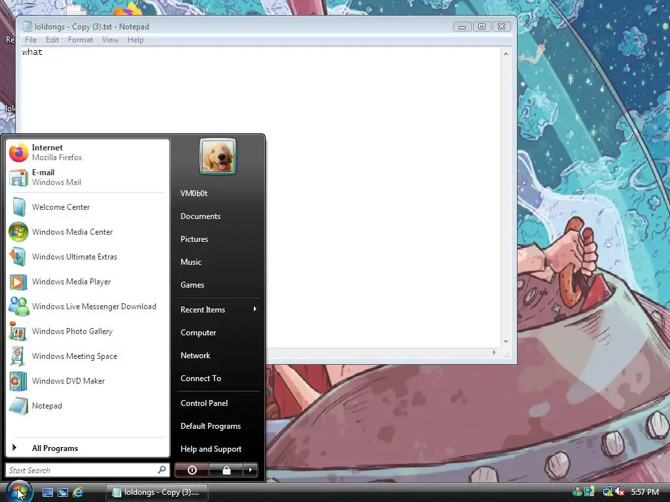The width and height of the screenshot is (670, 502).
Task: Open Notepad Format menu
Action: tap(80, 40)
